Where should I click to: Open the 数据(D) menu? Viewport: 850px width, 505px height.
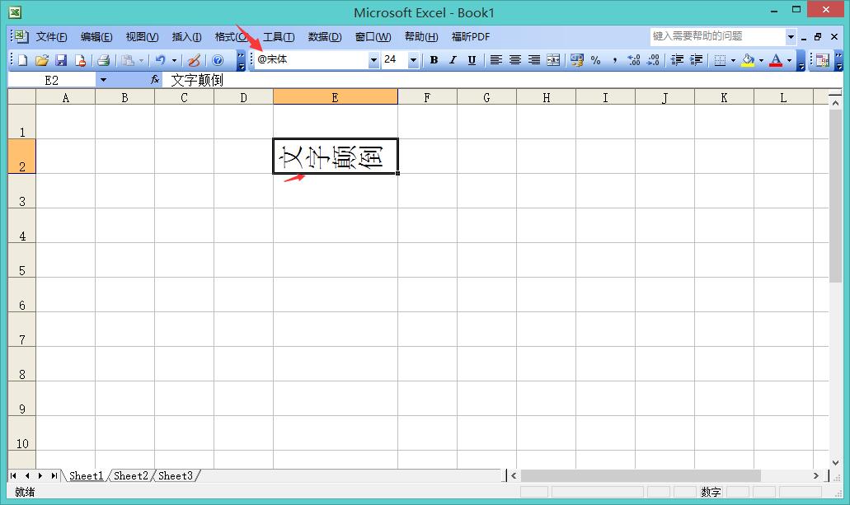tap(325, 37)
